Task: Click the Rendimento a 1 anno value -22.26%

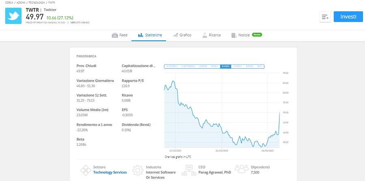Action: point(82,130)
